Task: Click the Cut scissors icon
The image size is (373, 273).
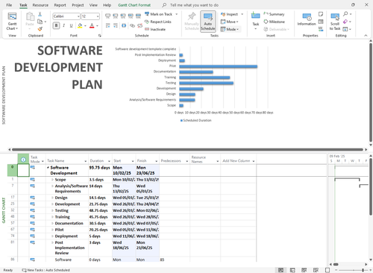Action: (x=40, y=14)
